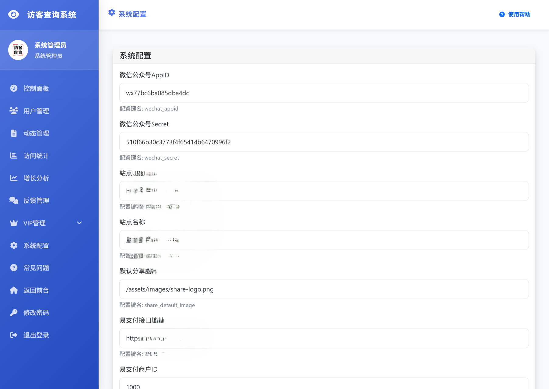Click 访客查询系统 site title
The width and height of the screenshot is (549, 389).
52,15
